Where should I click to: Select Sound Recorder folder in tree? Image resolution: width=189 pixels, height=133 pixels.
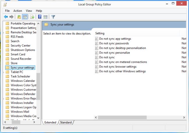click(x=21, y=59)
